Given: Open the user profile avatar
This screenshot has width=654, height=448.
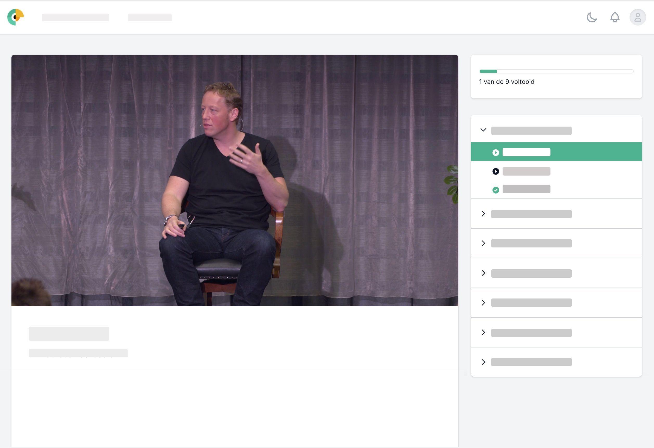Looking at the screenshot, I should tap(637, 17).
